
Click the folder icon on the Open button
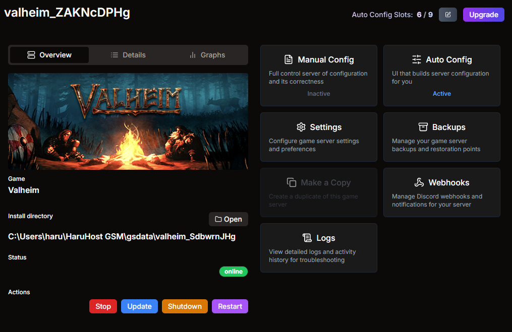218,219
